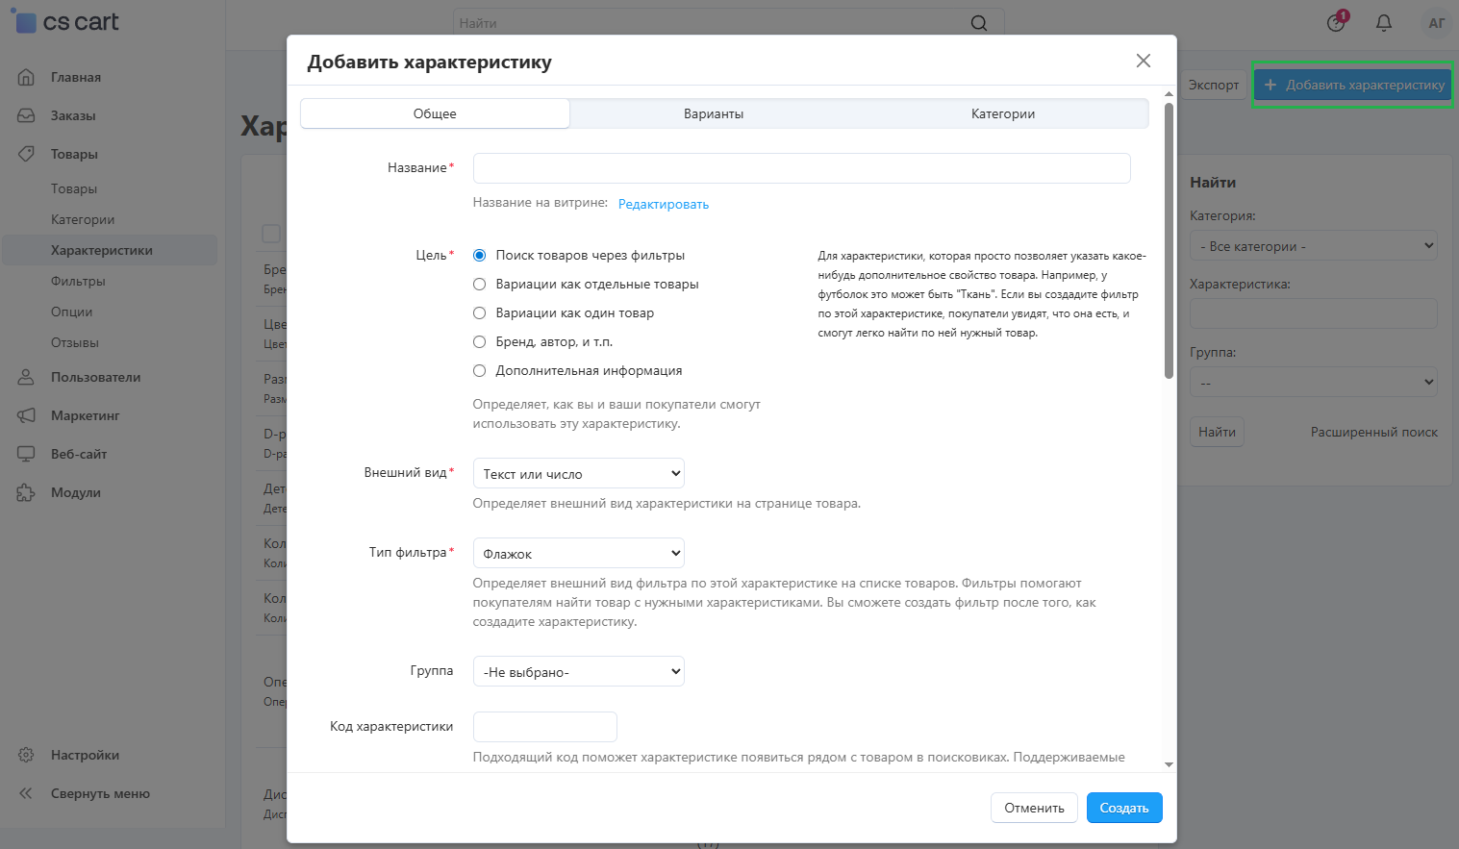
Task: Open the Группа dropdown in search panel
Action: tap(1314, 382)
